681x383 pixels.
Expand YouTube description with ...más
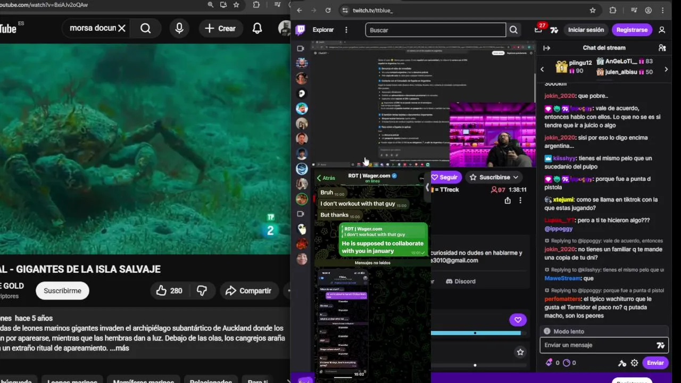coord(119,348)
